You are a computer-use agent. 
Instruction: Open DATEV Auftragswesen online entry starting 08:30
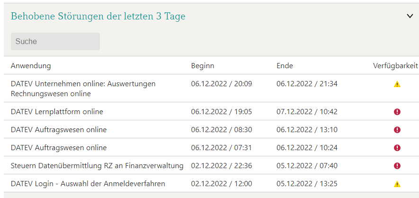pyautogui.click(x=59, y=130)
